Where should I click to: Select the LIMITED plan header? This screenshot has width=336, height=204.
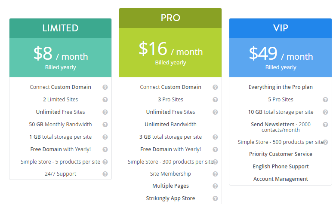click(60, 28)
